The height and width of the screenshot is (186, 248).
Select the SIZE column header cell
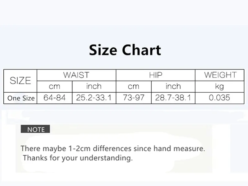[20, 81]
